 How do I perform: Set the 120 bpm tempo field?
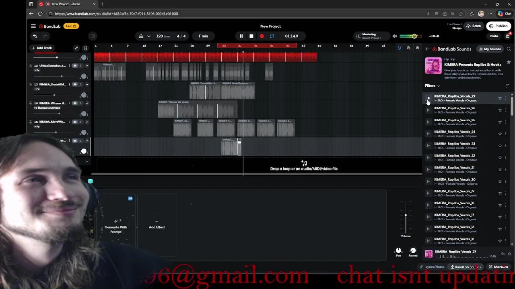pos(163,36)
